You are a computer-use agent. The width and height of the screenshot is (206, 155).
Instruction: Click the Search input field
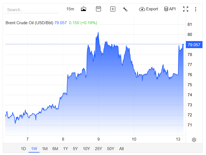(x=32, y=10)
